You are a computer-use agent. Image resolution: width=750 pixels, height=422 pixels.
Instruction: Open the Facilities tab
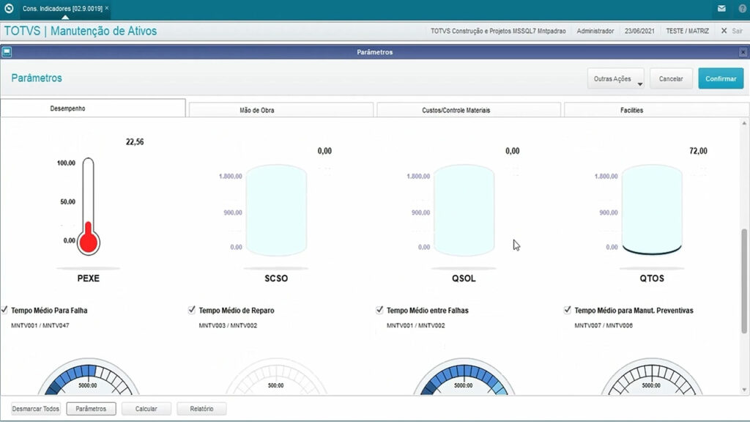(x=656, y=110)
